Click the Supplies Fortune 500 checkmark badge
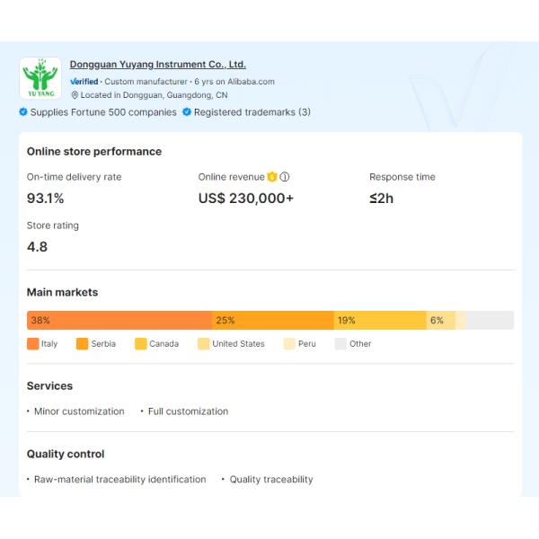 coord(23,112)
